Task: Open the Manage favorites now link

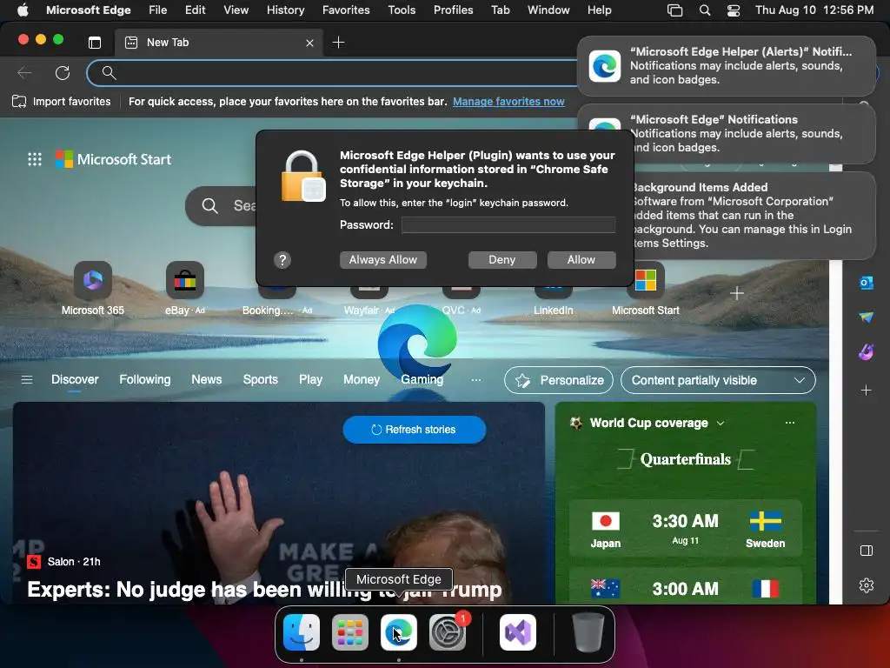Action: 508,102
